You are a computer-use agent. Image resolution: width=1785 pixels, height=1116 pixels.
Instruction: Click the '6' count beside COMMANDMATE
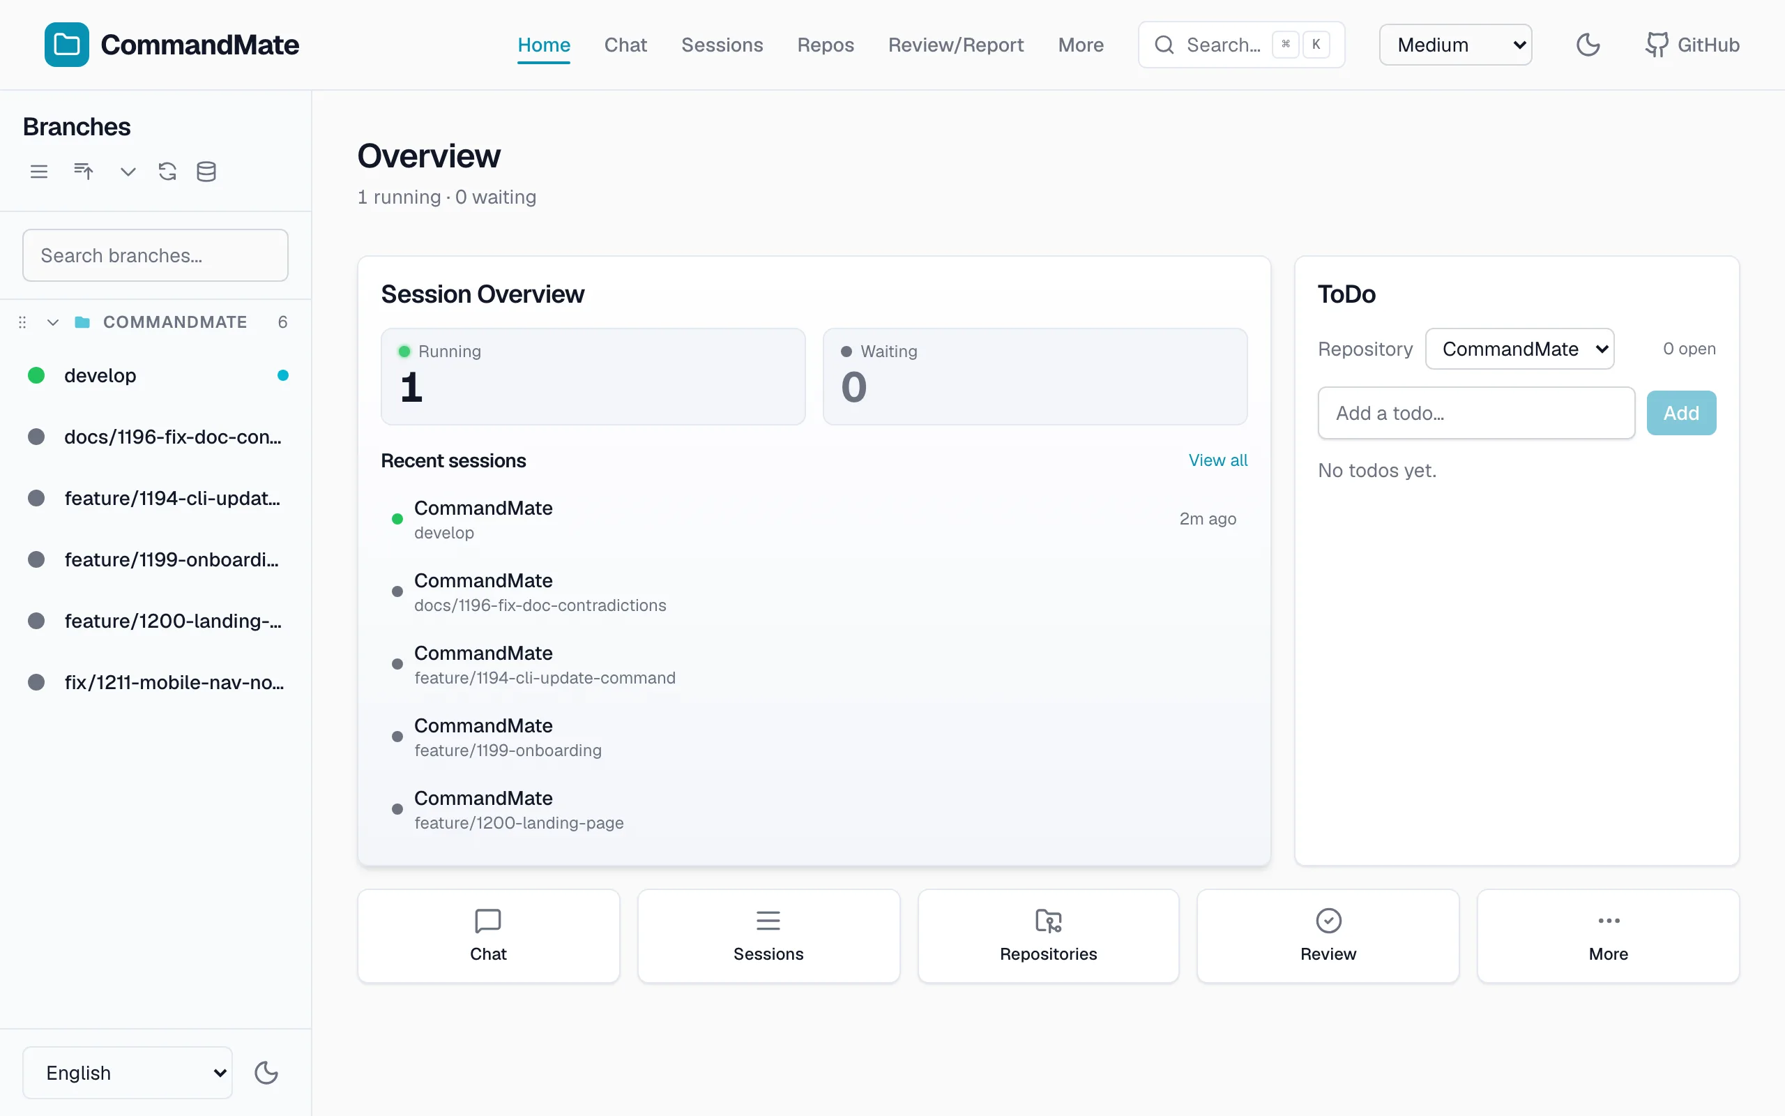pos(282,322)
